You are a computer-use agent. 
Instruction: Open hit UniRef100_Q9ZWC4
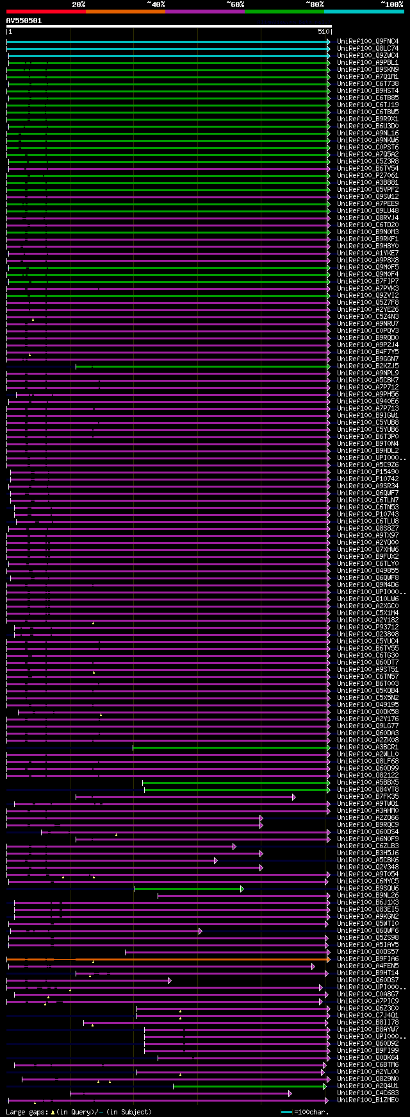coord(368,56)
